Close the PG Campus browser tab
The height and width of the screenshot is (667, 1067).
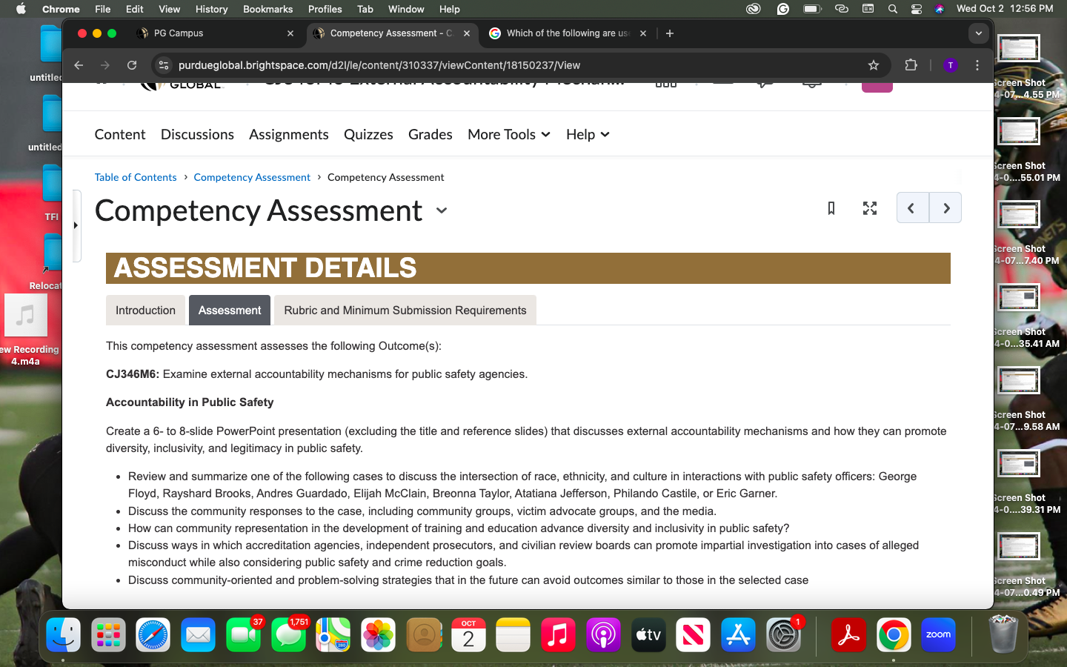(x=290, y=33)
